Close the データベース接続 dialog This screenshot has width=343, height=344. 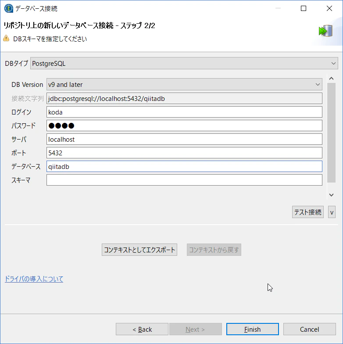pyautogui.click(x=329, y=9)
